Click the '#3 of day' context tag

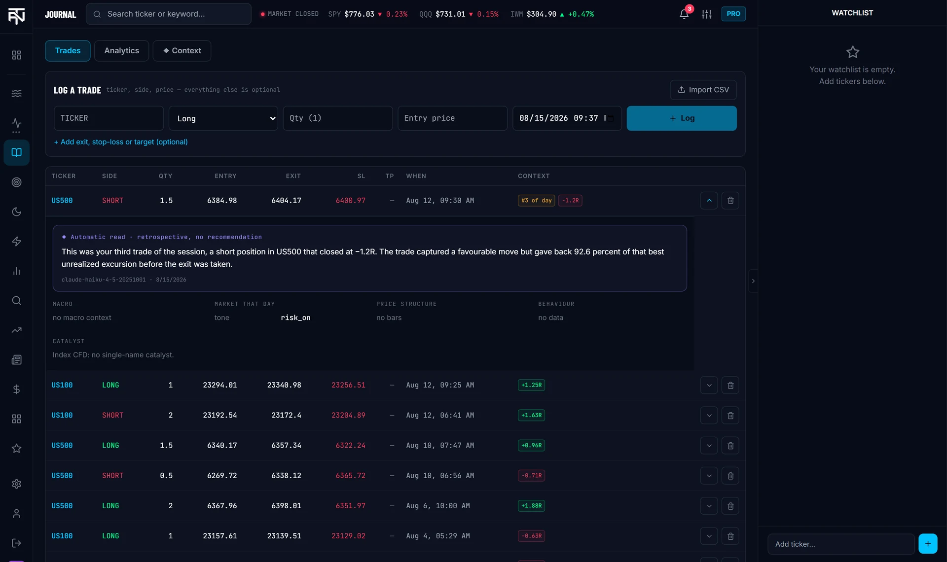pyautogui.click(x=536, y=201)
